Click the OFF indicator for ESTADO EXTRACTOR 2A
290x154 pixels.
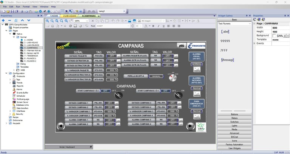[x=112, y=61]
